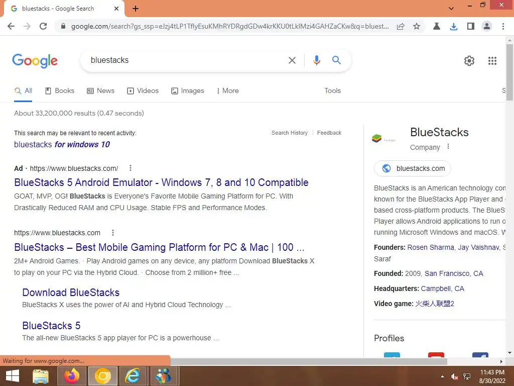Open BlueStacks Best Mobile Gaming Platform result
The image size is (514, 386).
pos(159,247)
